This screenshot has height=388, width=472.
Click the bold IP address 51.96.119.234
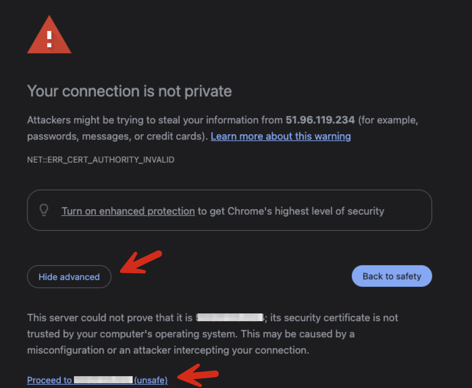(320, 120)
